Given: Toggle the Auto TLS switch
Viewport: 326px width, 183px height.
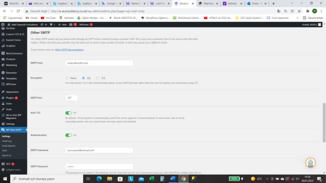Looking at the screenshot, I should click(x=68, y=113).
